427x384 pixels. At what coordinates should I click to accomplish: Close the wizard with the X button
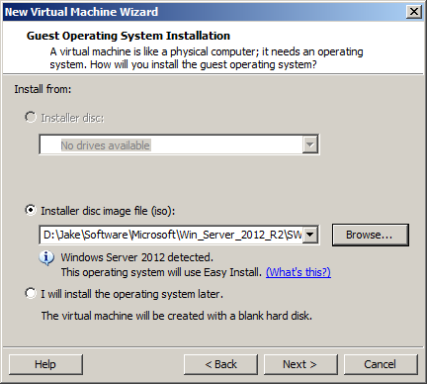point(414,12)
